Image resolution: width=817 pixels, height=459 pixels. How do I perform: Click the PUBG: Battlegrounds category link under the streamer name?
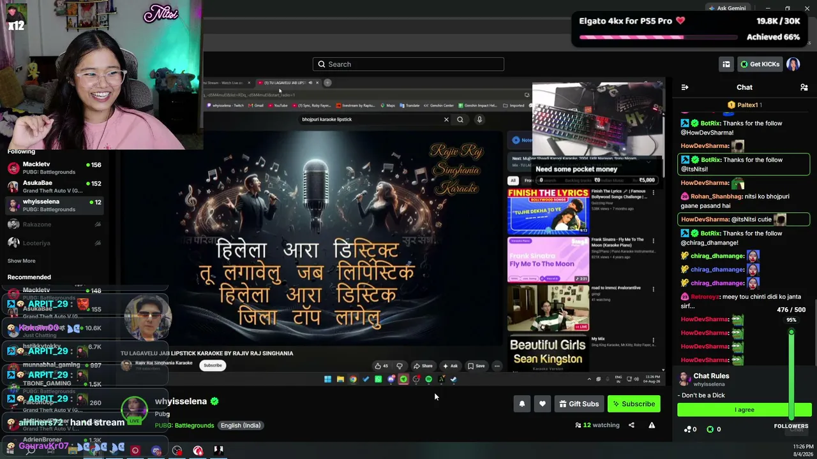(184, 426)
